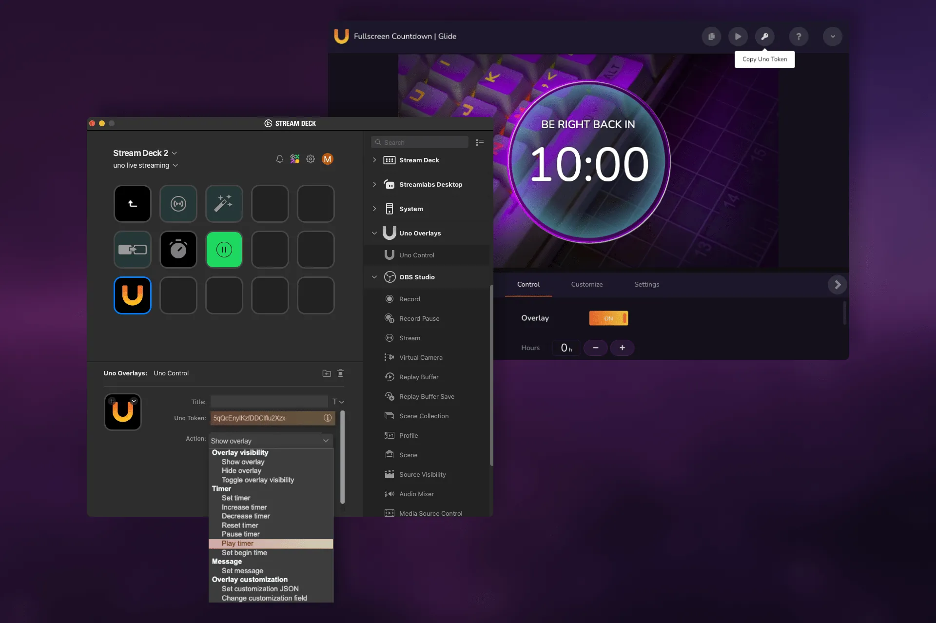Collapse the Uno Overlays category
Image resolution: width=936 pixels, height=623 pixels.
pos(374,233)
